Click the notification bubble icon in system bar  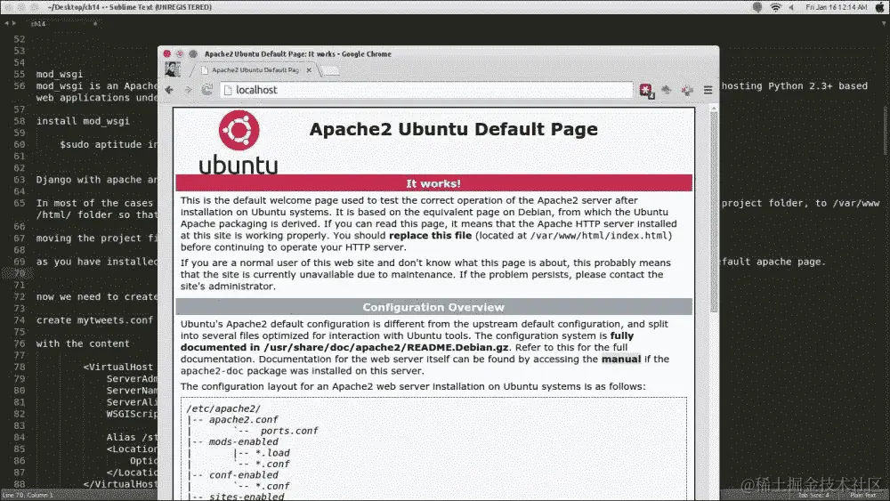pyautogui.click(x=757, y=7)
